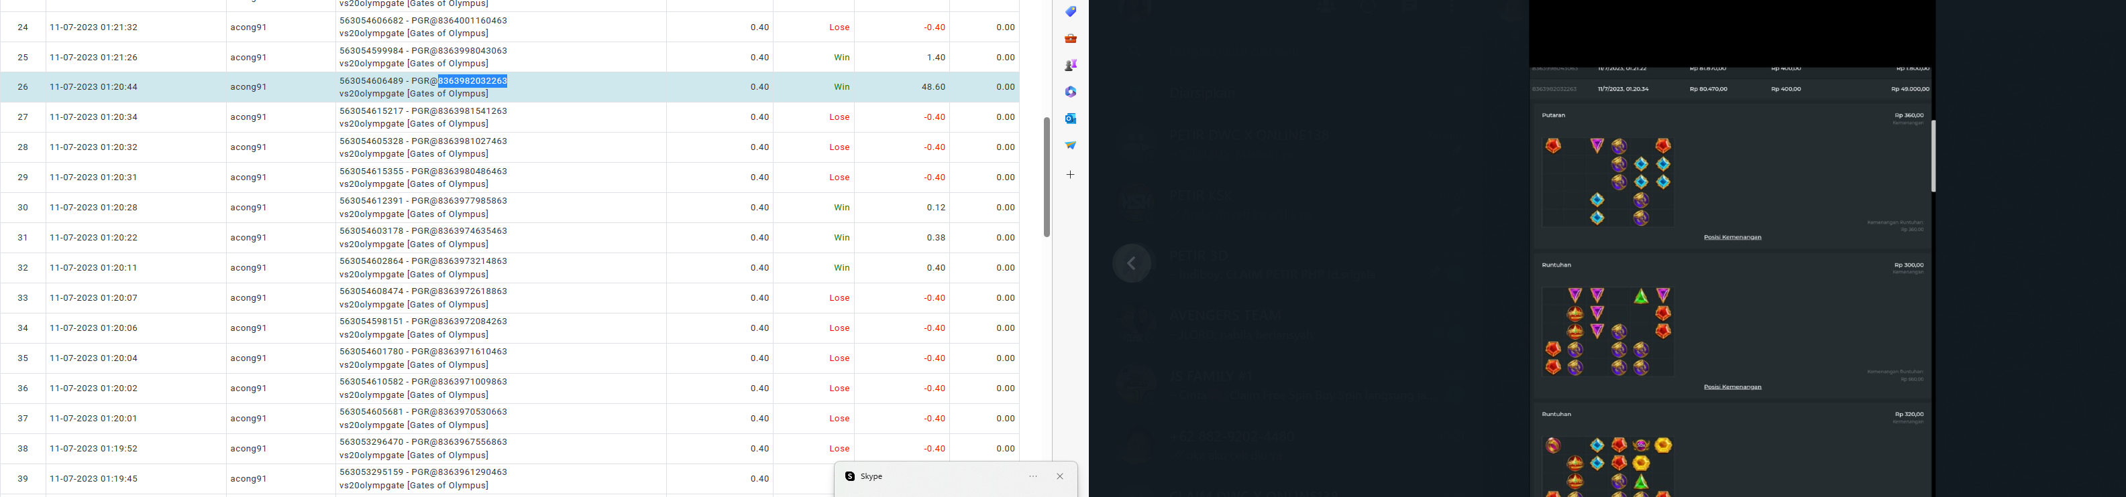Click the Rp 360,00 Putaran win amount
Image resolution: width=2126 pixels, height=497 pixels.
pyautogui.click(x=1909, y=115)
